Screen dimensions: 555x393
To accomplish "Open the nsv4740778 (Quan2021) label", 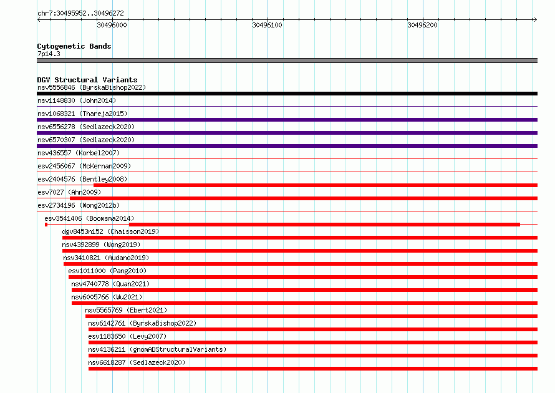I will (110, 284).
